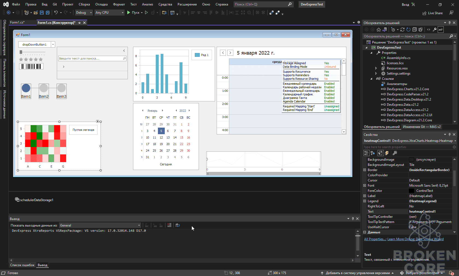
Task: Click Home icon in Solution Explorer toolbar
Action: click(378, 30)
